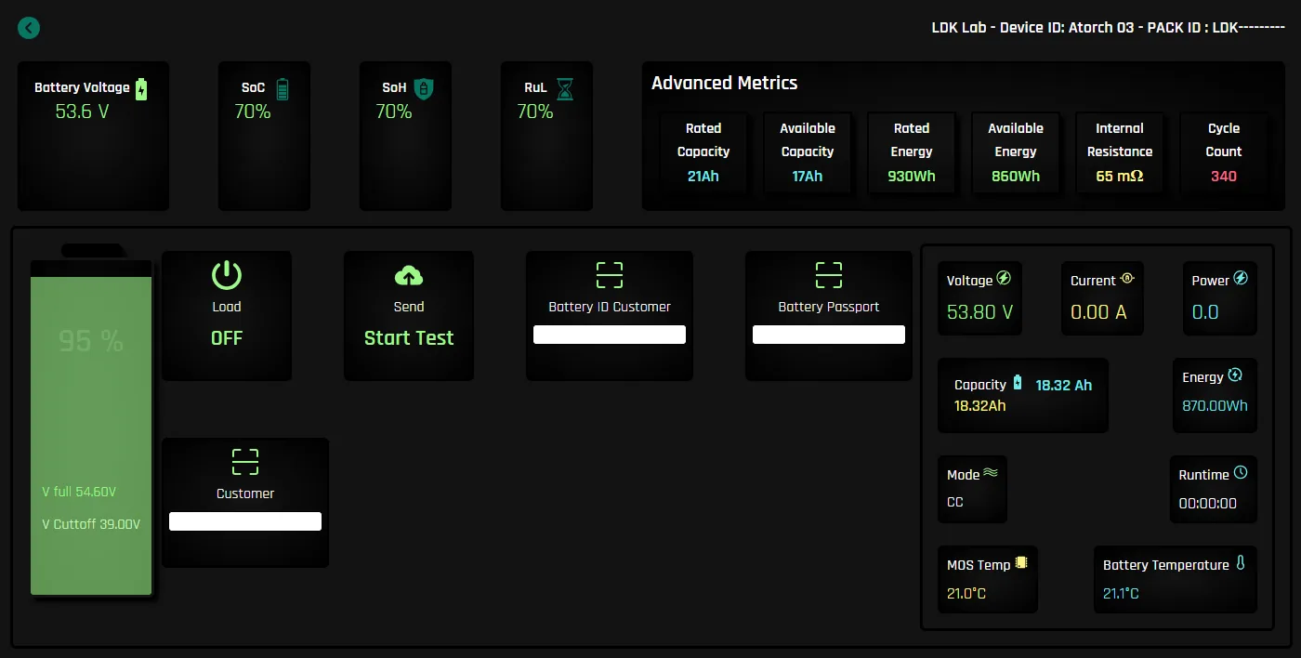Click the yellow 18.32Ah capacity value
This screenshot has width=1301, height=658.
click(980, 406)
